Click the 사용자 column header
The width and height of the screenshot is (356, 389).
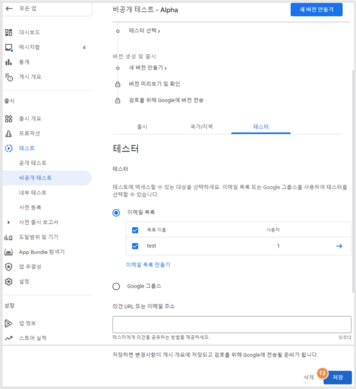click(273, 230)
